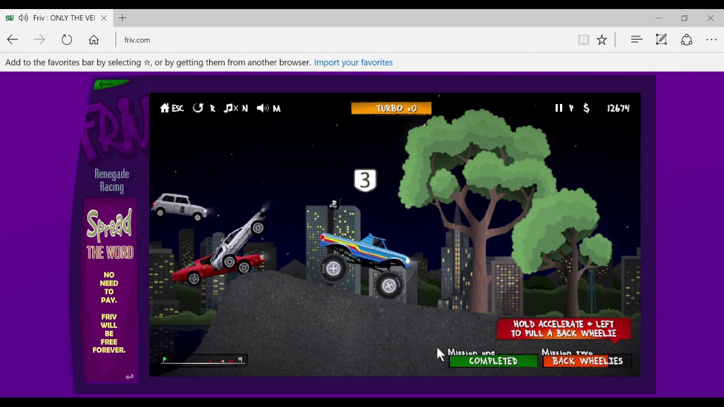Click the browser forward arrow
Screen dimensions: 724x407
tap(39, 40)
